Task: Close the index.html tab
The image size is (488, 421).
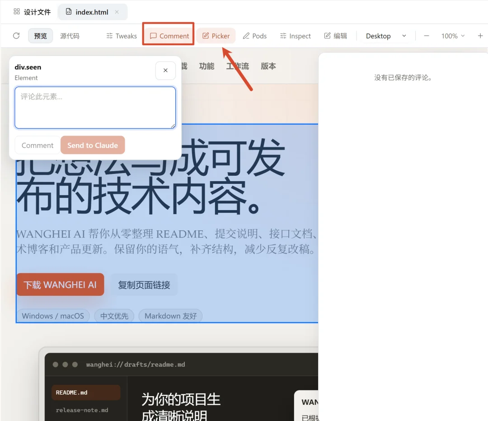Action: click(x=117, y=12)
